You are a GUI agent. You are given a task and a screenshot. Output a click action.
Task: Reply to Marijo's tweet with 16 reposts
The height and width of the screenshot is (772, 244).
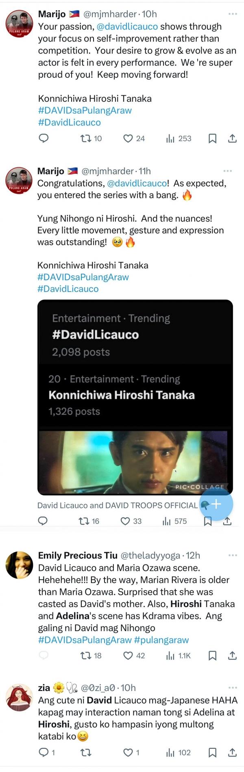coord(43,521)
